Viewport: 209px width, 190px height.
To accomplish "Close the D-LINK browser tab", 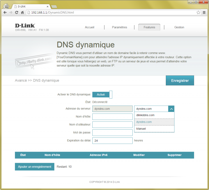I will coord(46,7).
